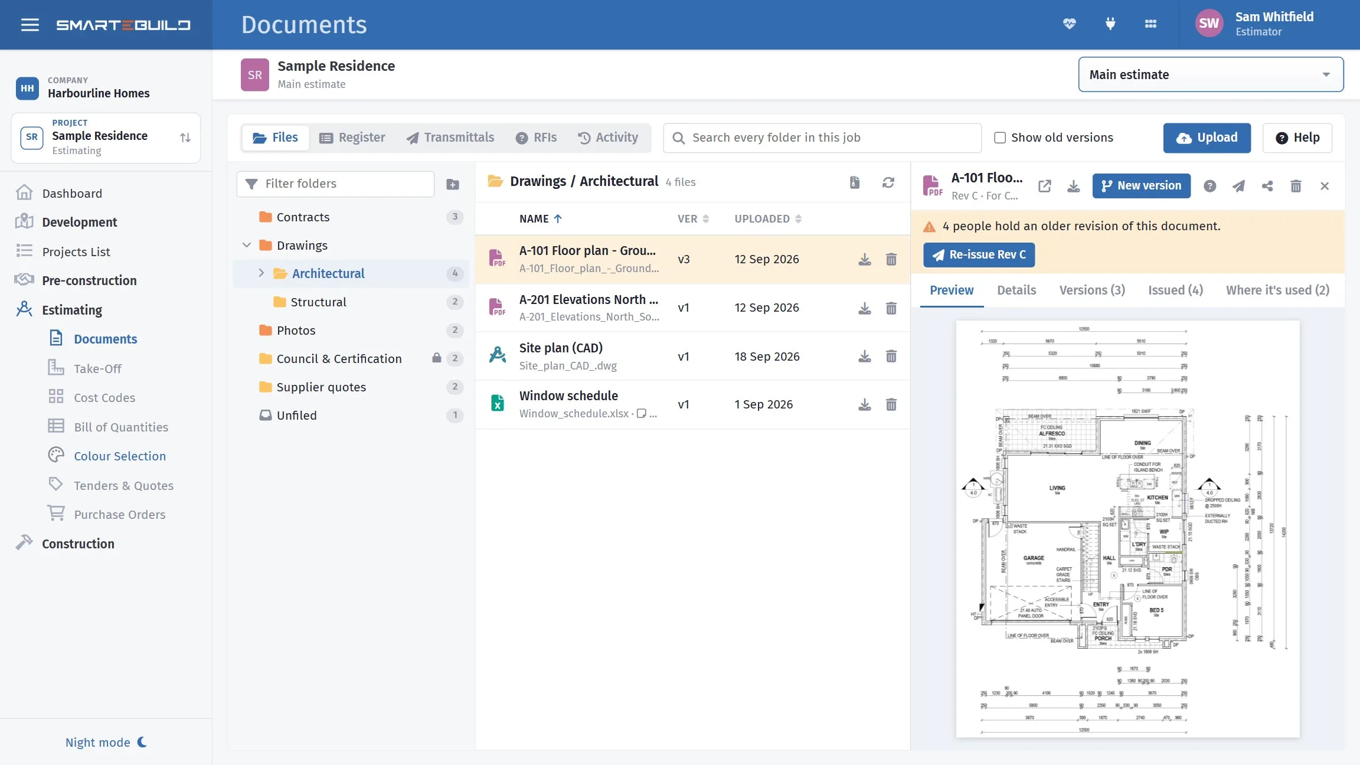Enable Show old versions checkbox

tap(999, 138)
